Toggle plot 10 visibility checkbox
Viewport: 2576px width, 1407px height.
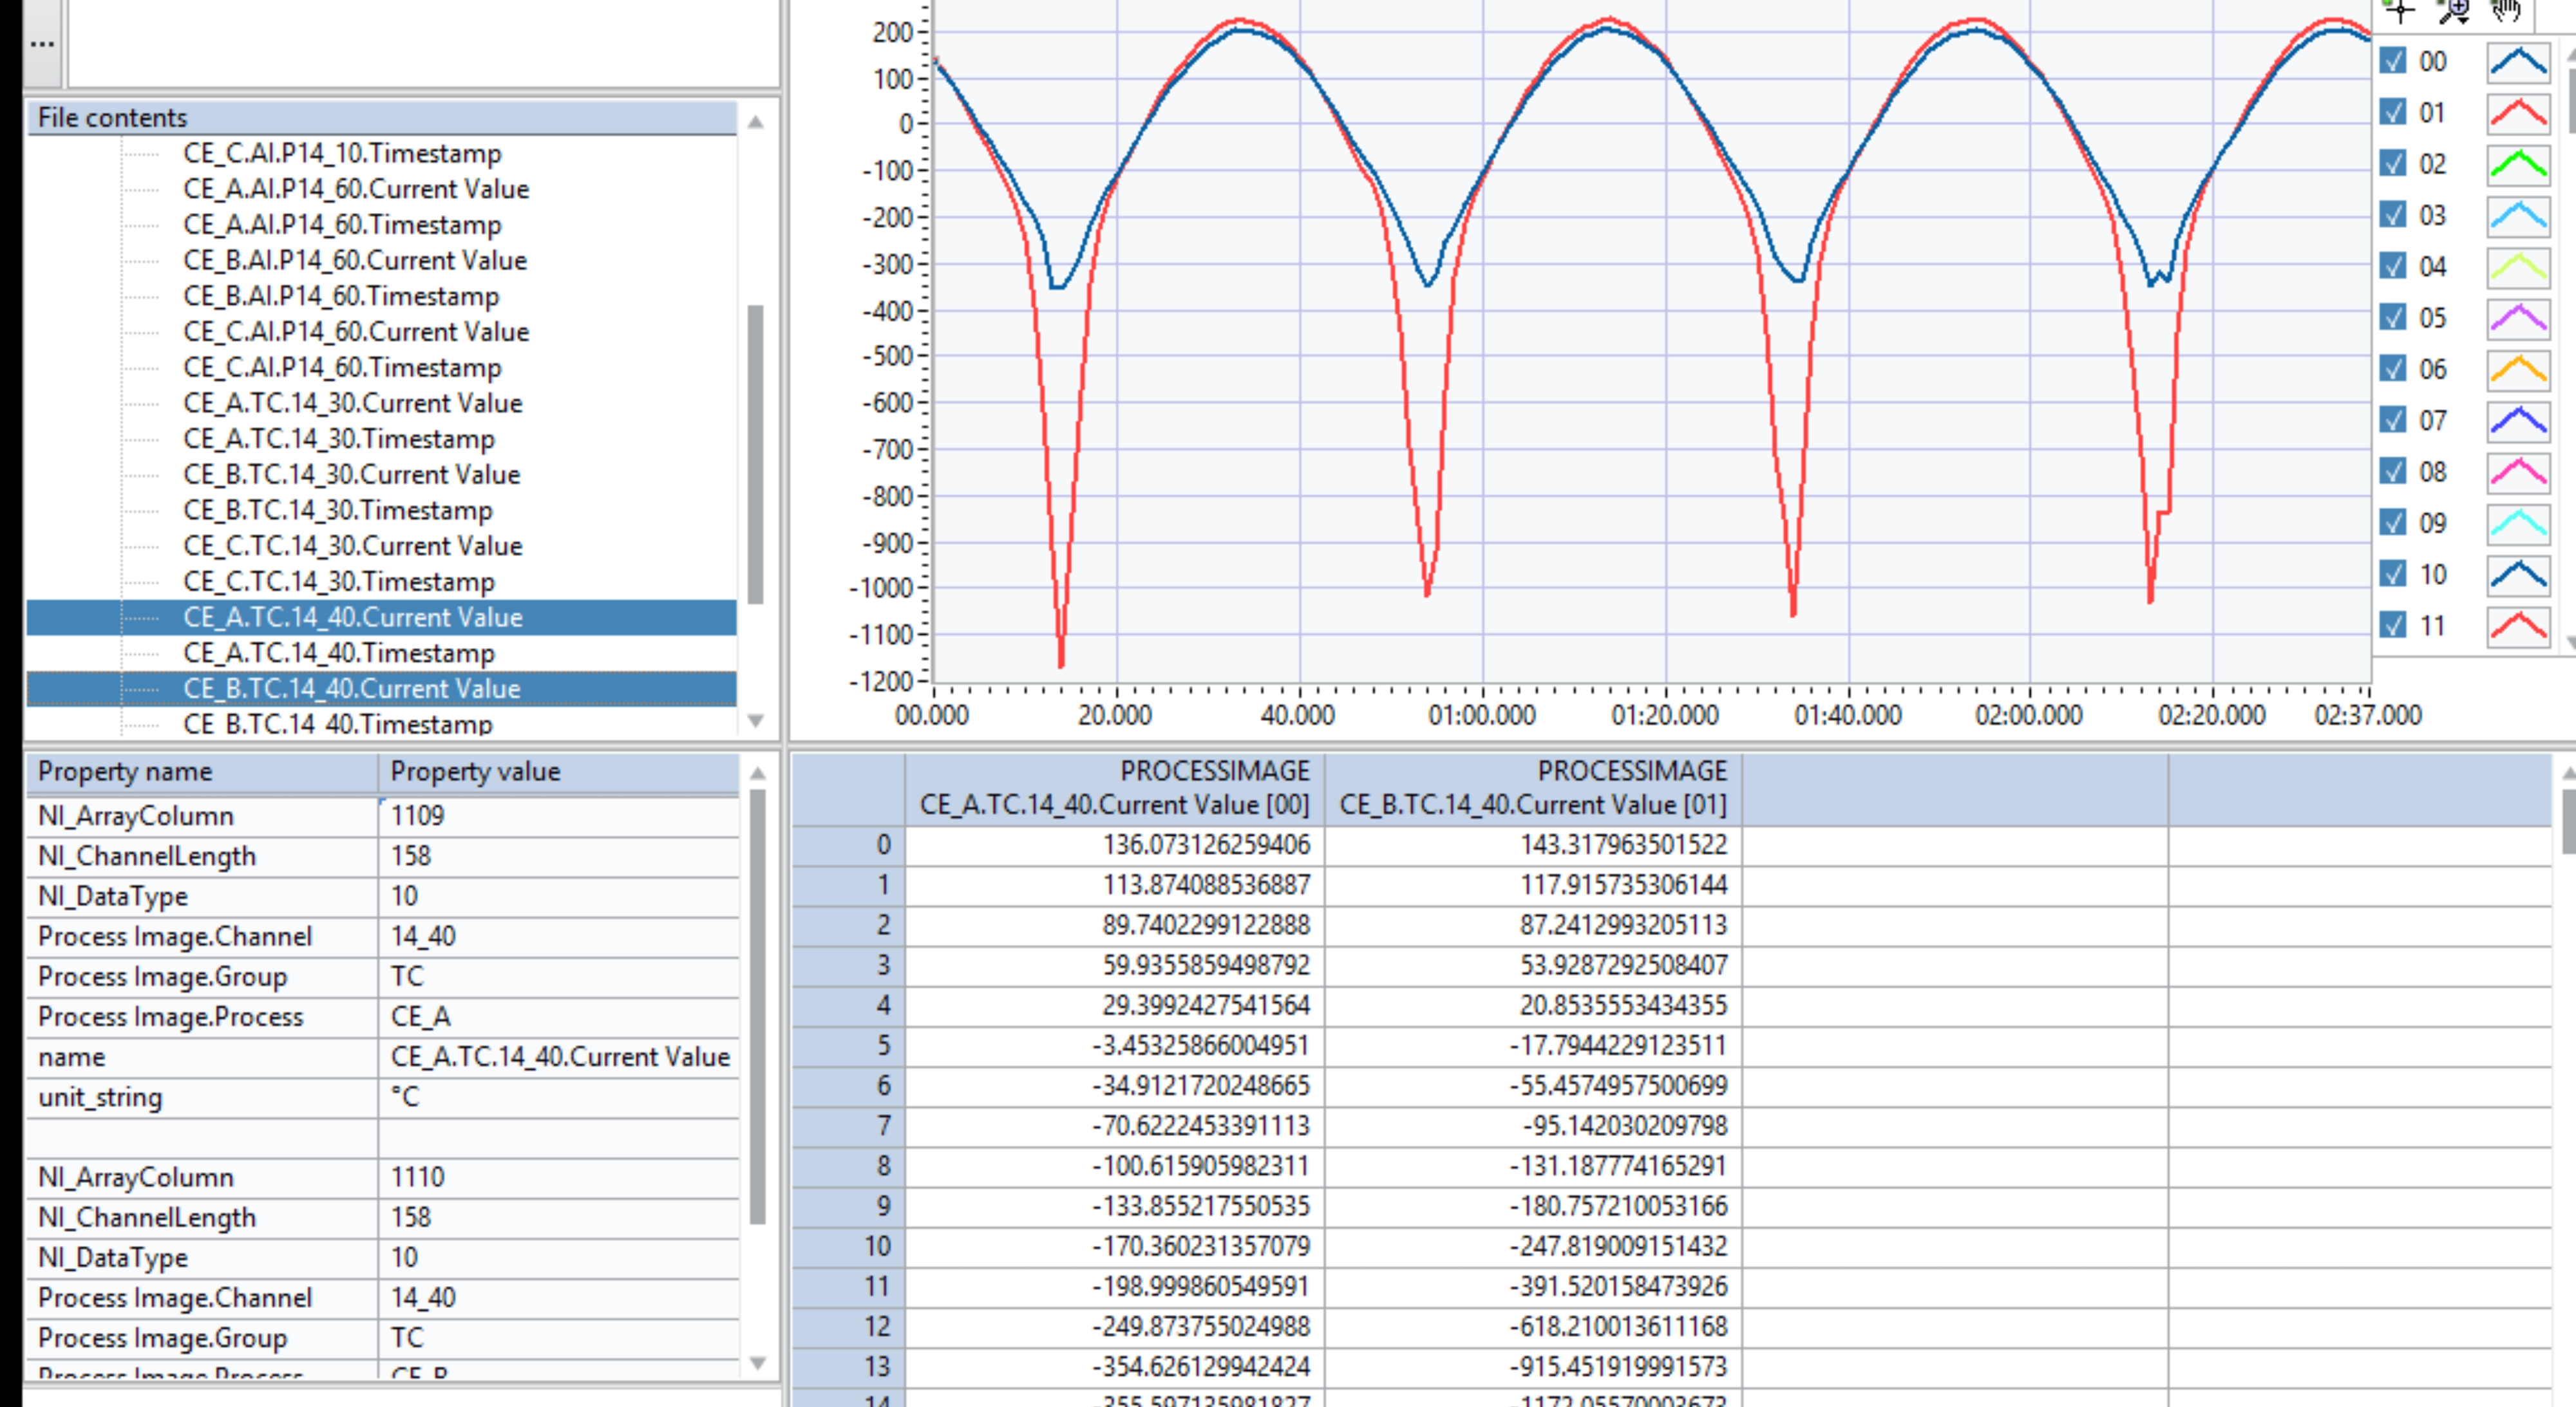(2392, 573)
